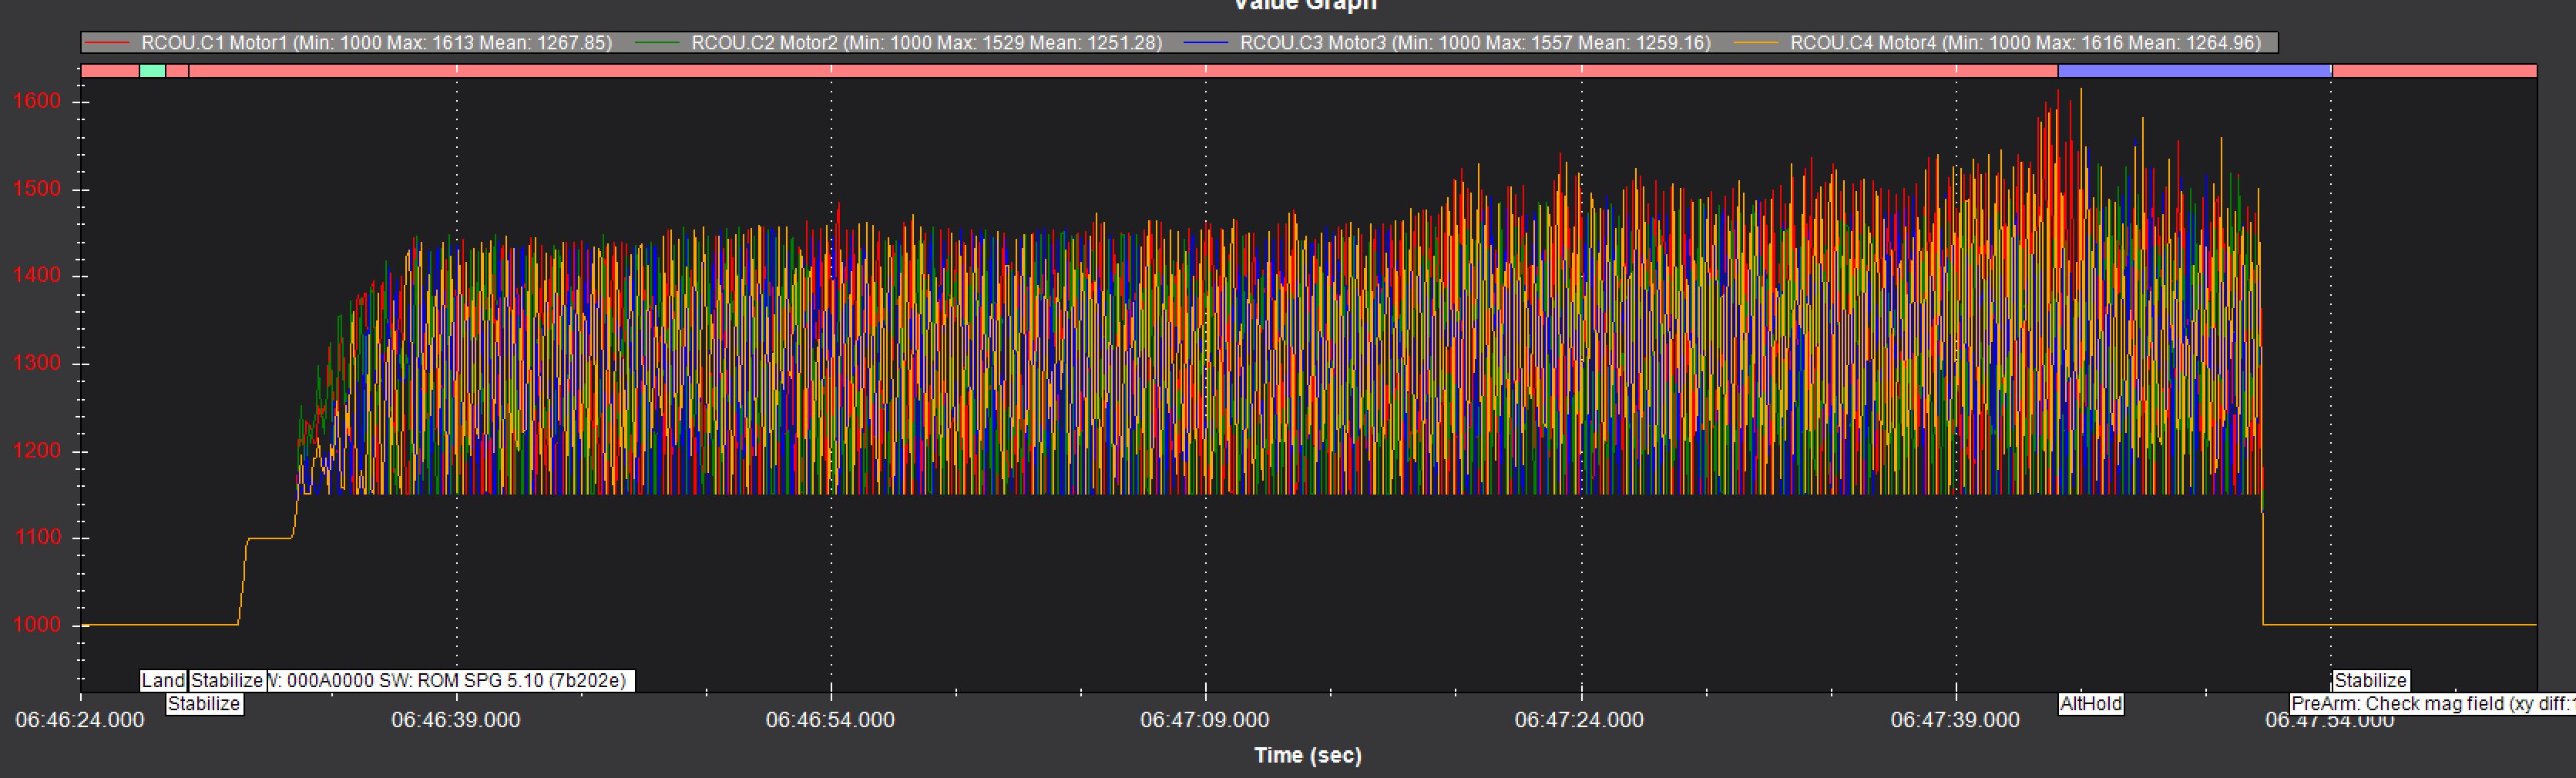Click the 06:47:09.000 time axis label
The height and width of the screenshot is (778, 2576).
pyautogui.click(x=1205, y=720)
